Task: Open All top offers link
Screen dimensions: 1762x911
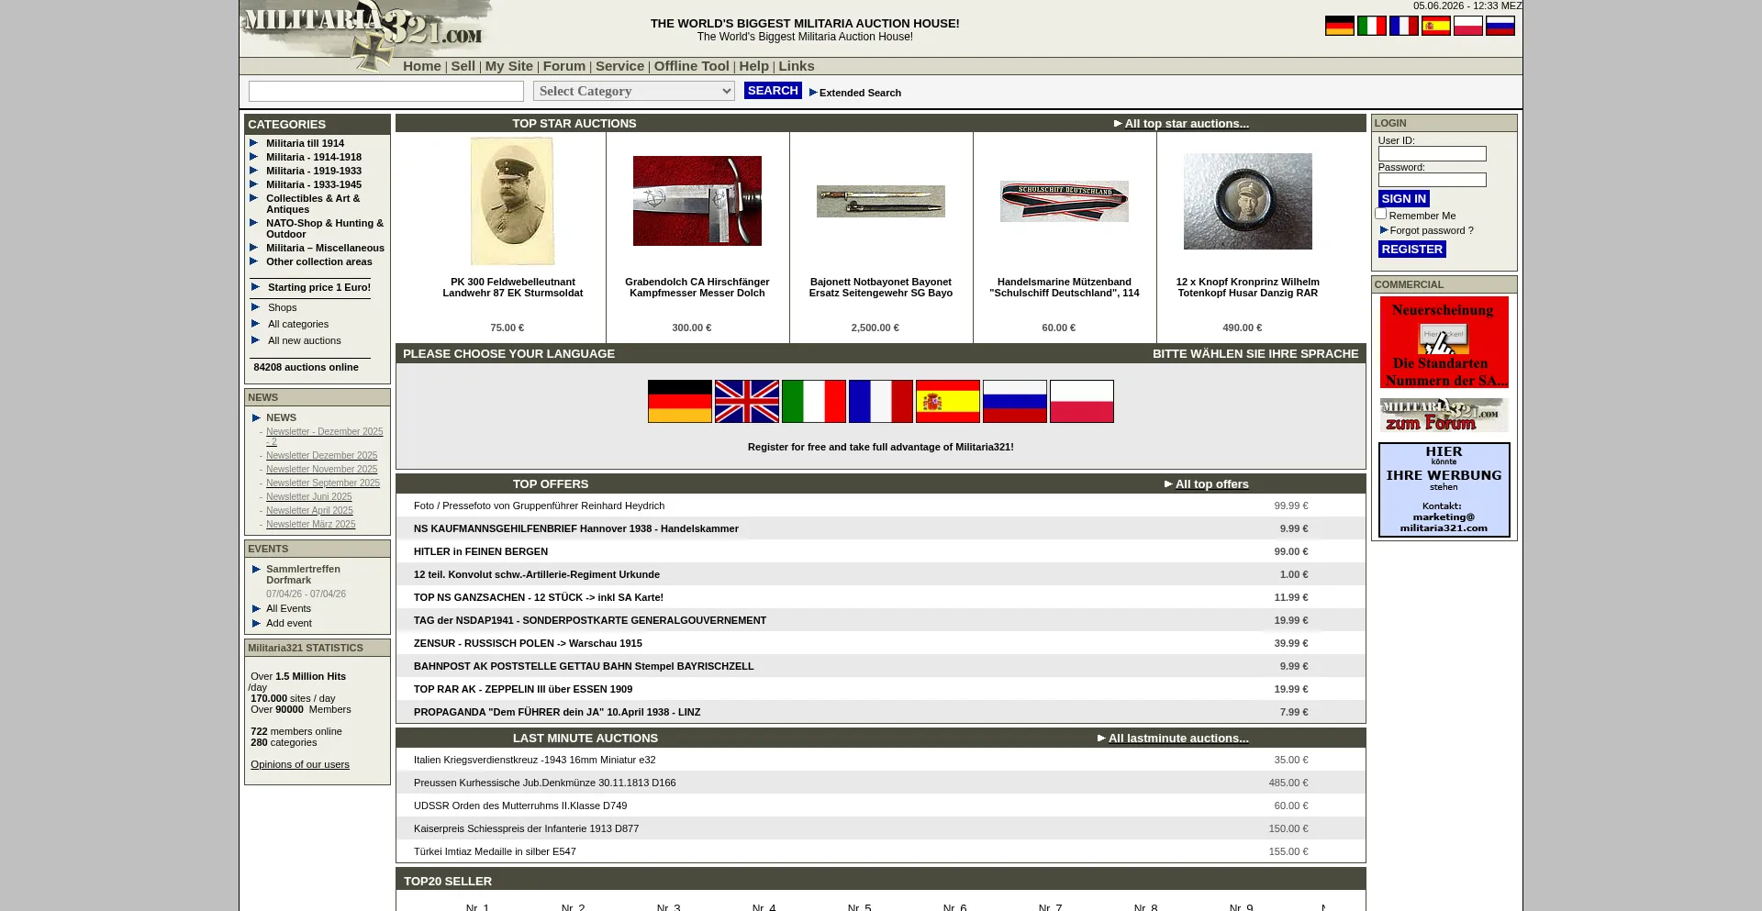Action: pyautogui.click(x=1211, y=483)
